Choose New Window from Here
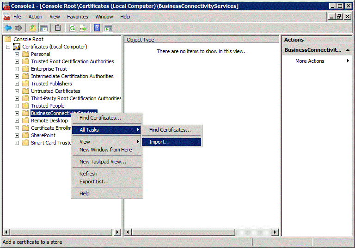This screenshot has width=355, height=248. pos(107,150)
